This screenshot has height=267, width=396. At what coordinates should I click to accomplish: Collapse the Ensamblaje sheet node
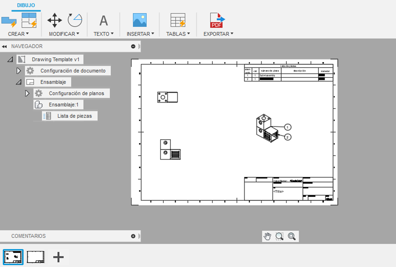click(x=19, y=82)
